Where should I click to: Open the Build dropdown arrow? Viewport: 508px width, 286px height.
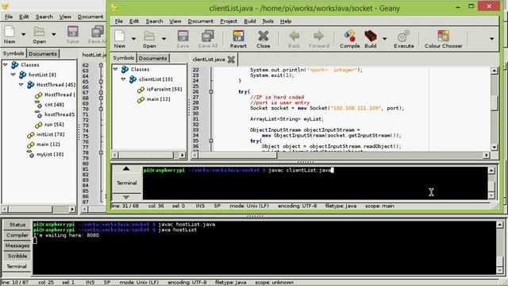point(384,39)
